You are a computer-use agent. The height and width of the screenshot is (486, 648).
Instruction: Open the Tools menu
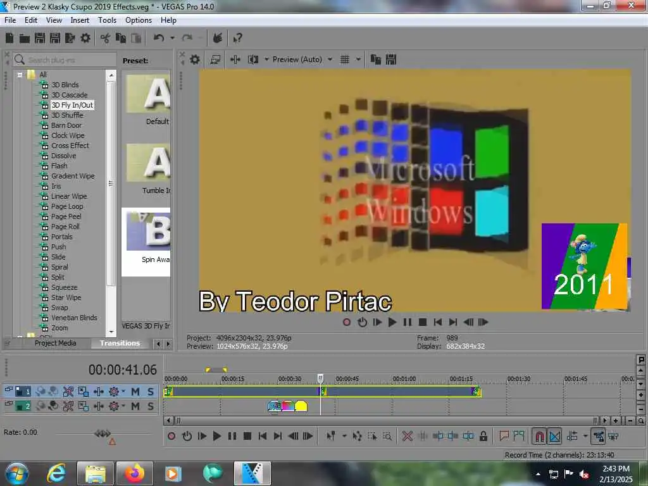pos(107,20)
